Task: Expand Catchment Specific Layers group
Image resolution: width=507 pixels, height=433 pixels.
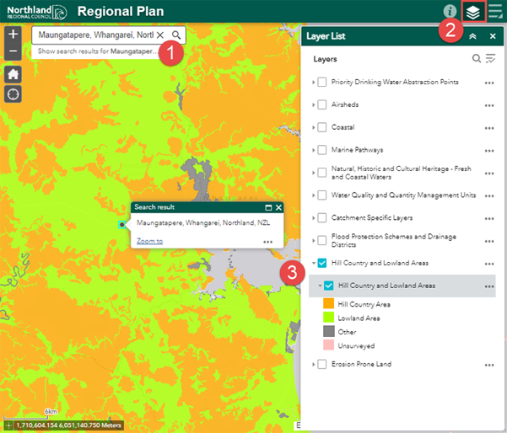Action: point(313,217)
